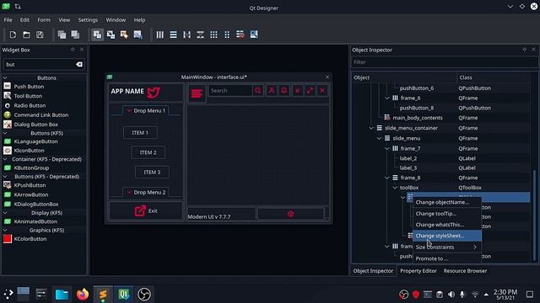Collapse the Display (KF5) category
Image resolution: width=540 pixels, height=303 pixels.
click(x=5, y=213)
